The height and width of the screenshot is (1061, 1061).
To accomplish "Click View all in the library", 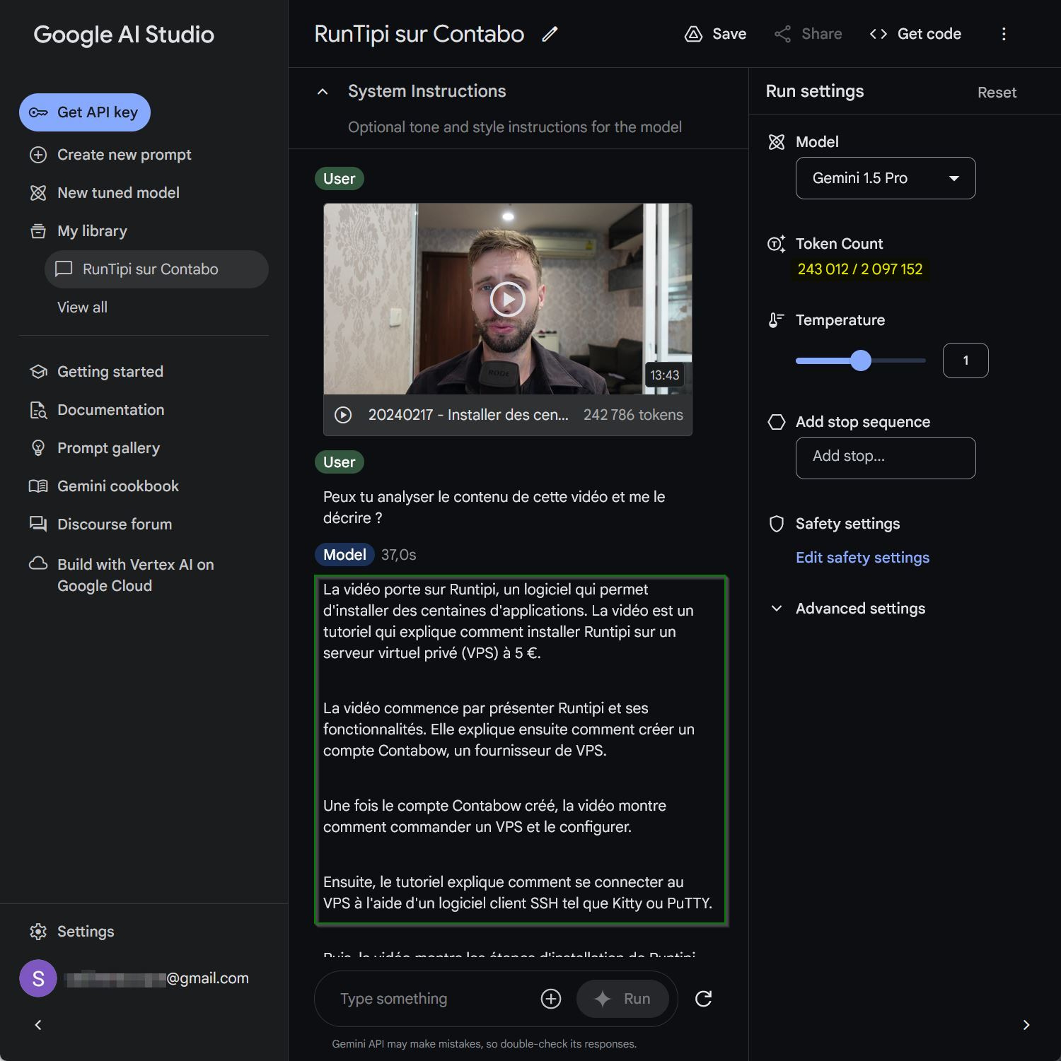I will click(82, 307).
